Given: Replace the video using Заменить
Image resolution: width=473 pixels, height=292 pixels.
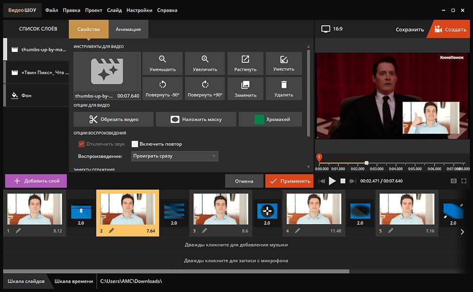Looking at the screenshot, I should click(245, 89).
